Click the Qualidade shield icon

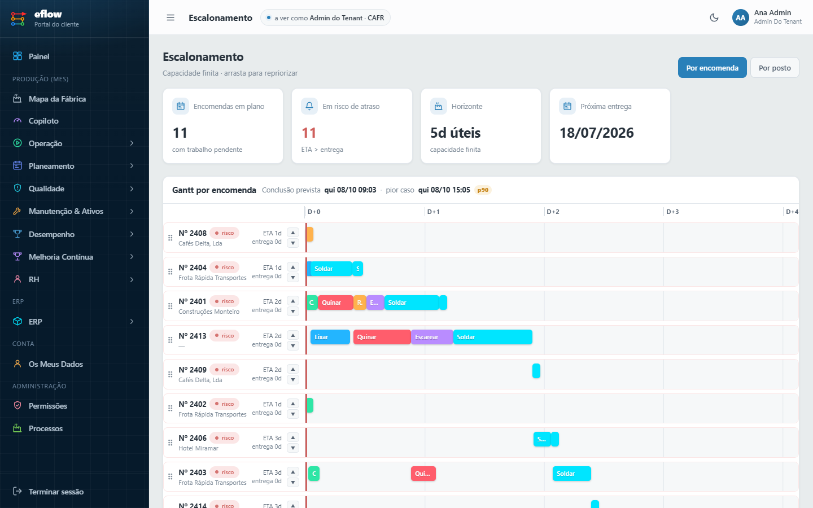coord(18,189)
